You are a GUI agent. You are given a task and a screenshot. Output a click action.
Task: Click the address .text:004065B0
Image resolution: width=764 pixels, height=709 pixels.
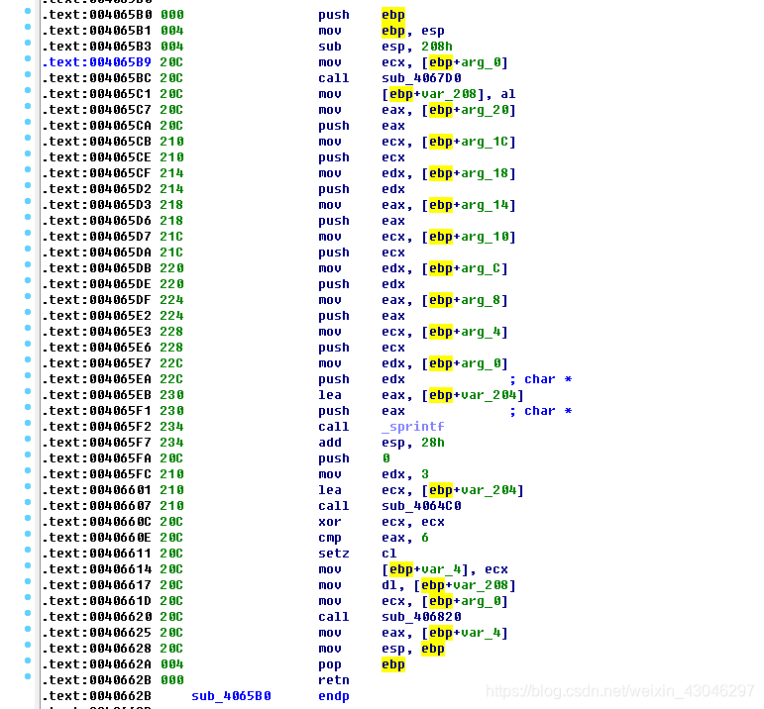point(96,15)
